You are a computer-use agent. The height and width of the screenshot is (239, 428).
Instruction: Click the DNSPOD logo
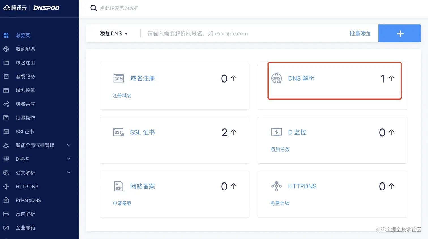tap(46, 8)
